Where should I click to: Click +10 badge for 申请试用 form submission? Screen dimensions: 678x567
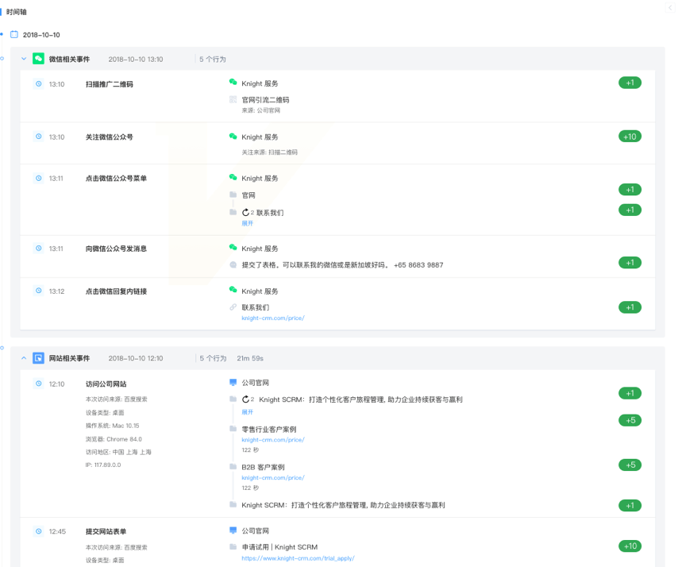630,546
